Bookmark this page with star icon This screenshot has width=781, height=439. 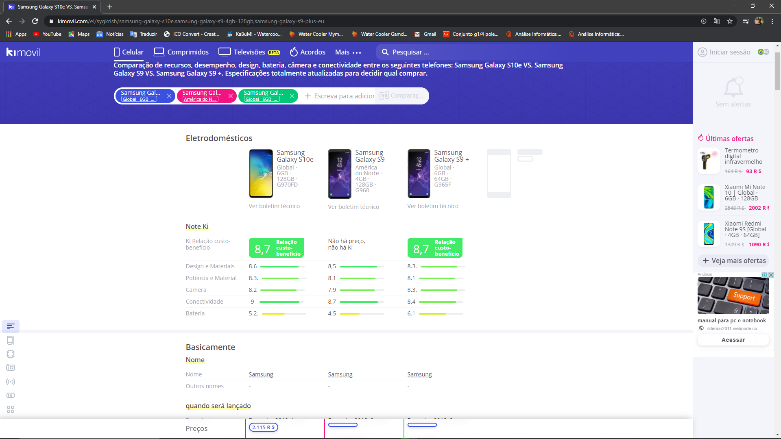(730, 21)
